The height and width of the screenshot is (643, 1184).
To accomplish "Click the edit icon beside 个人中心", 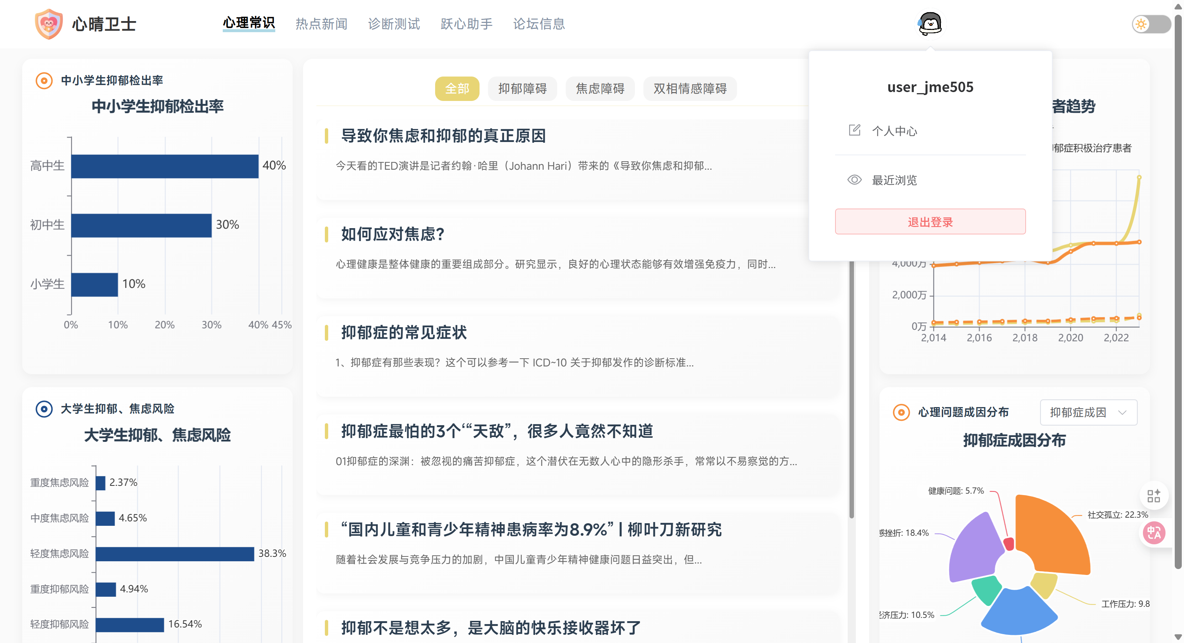I will coord(854,131).
